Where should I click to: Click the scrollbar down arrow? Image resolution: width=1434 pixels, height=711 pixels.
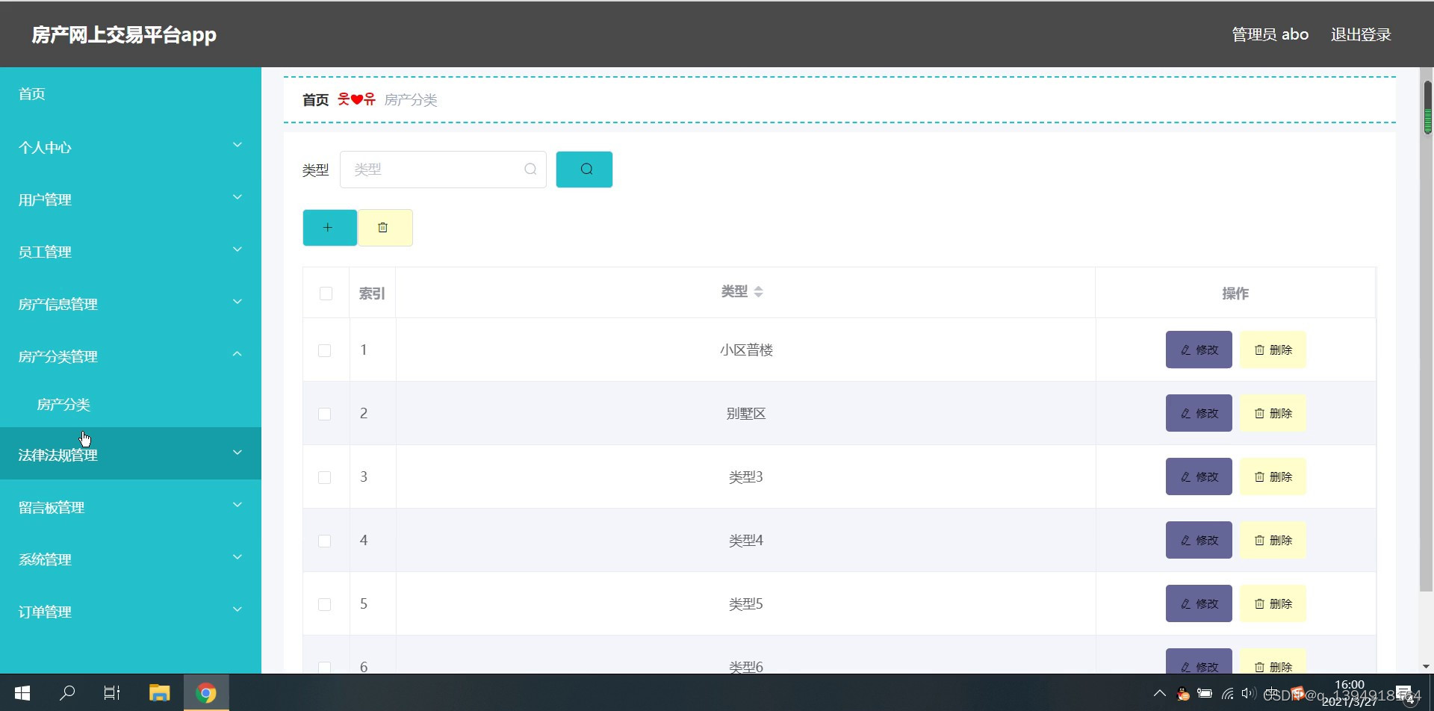point(1426,666)
